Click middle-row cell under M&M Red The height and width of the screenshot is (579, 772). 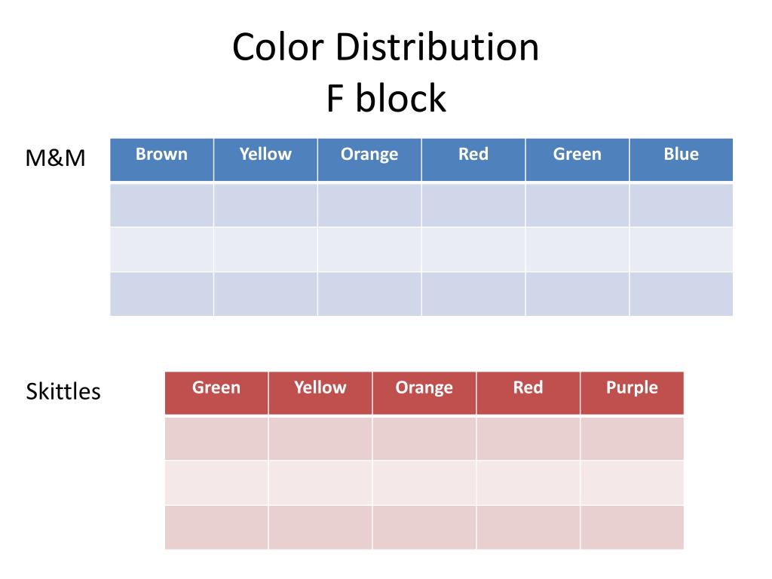[x=473, y=250]
